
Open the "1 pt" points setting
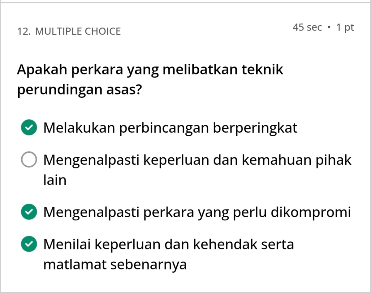(x=345, y=28)
